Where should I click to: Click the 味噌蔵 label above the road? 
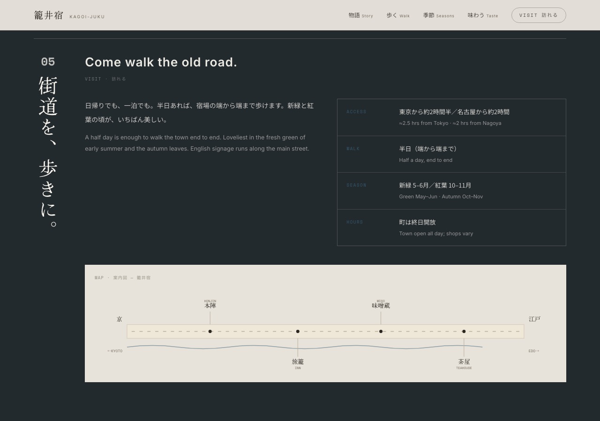381,305
